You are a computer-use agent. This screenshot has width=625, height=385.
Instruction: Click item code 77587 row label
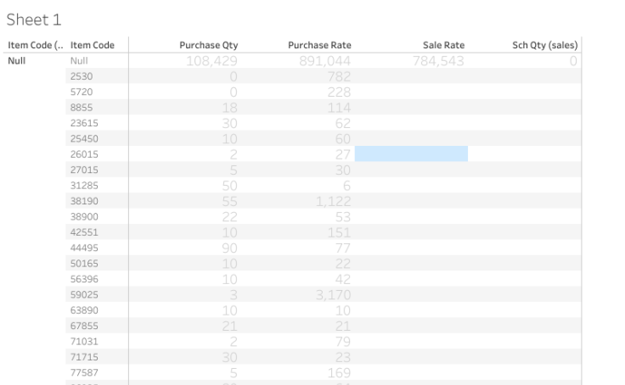click(x=84, y=372)
